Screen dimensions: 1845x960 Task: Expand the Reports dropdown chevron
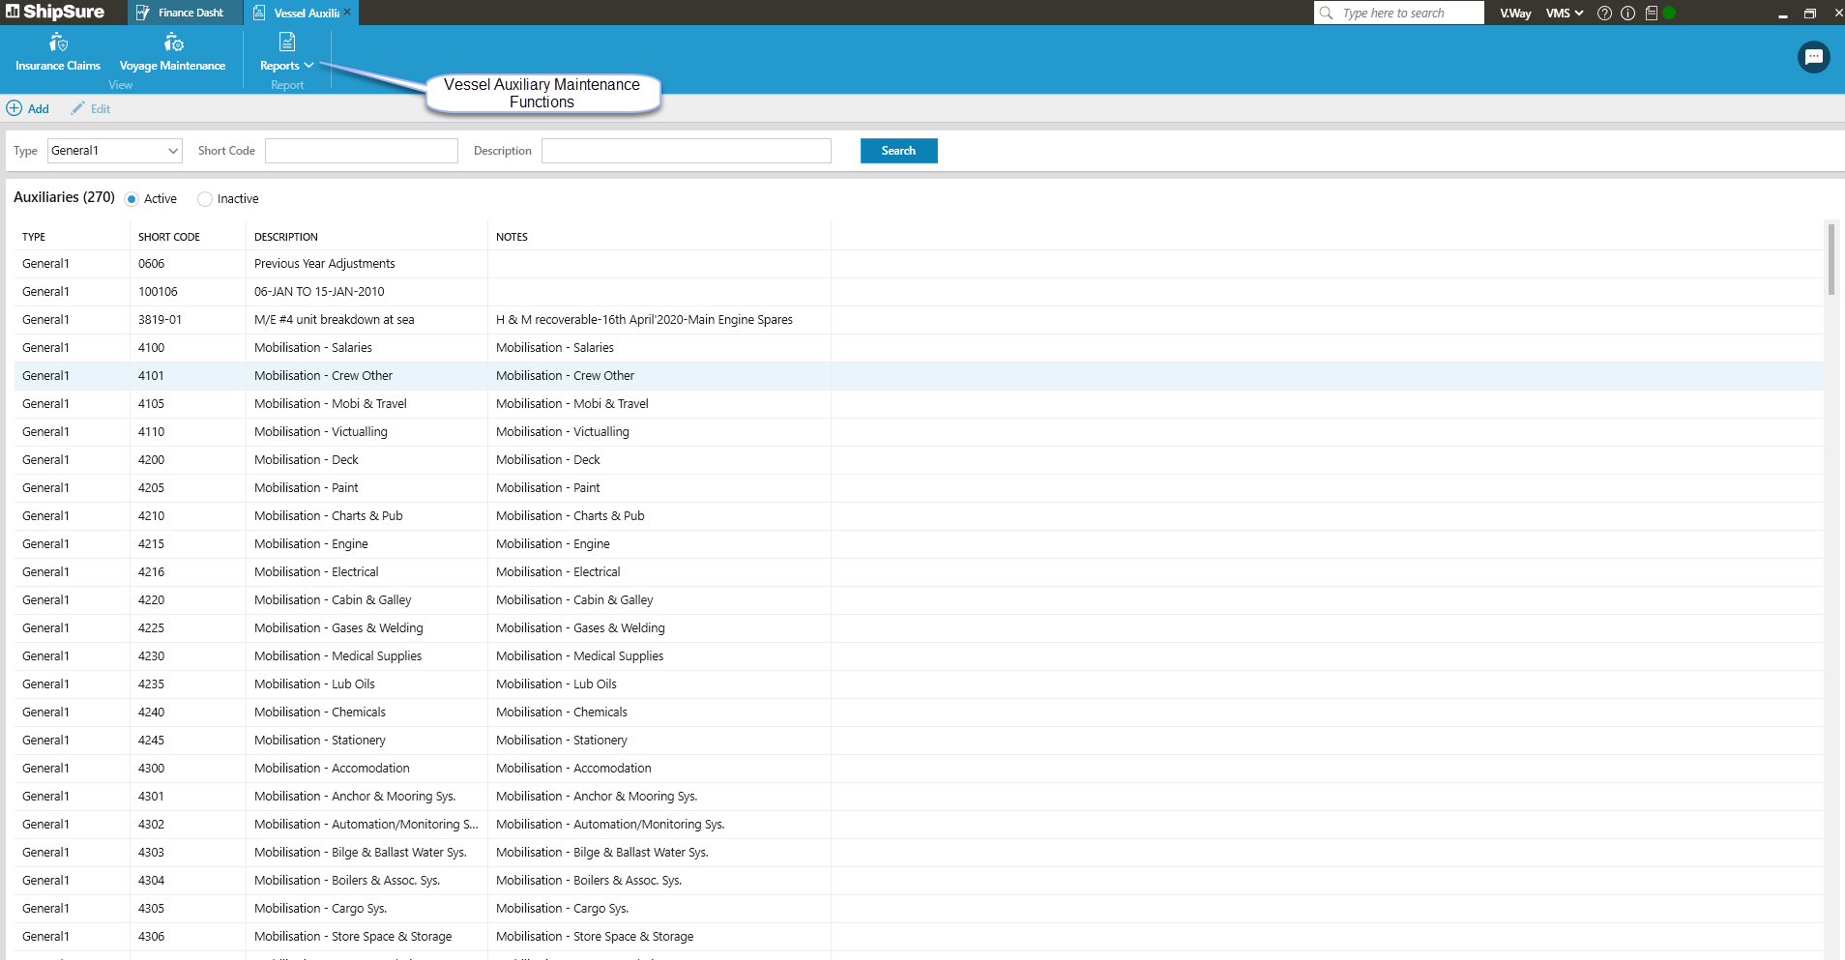[x=308, y=66]
